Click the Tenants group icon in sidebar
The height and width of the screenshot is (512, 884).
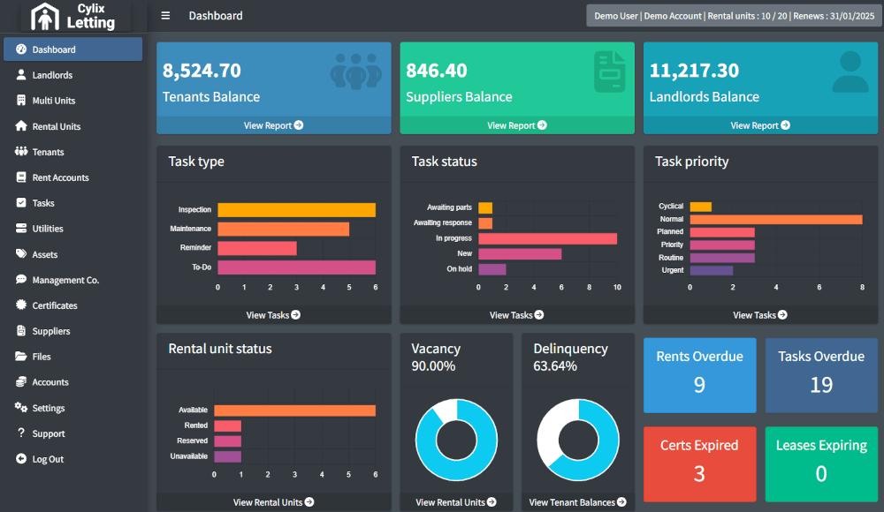click(x=21, y=152)
